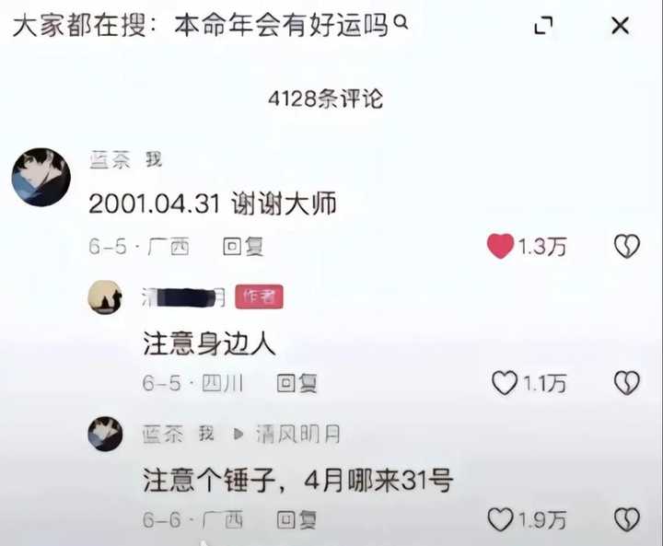
Task: Dislike the 2001.04.31 谢谢大师 comment
Action: click(627, 246)
